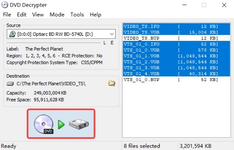Click the label value The Perfect Planet
Image resolution: width=234 pixels, height=150 pixels.
[x=44, y=49]
